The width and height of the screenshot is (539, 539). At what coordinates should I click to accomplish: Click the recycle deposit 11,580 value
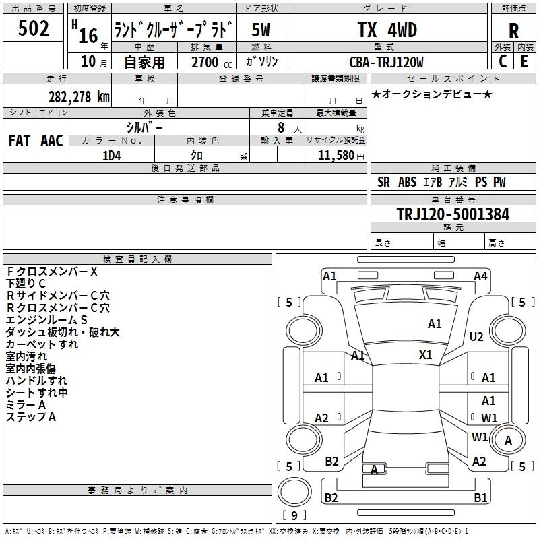point(335,155)
